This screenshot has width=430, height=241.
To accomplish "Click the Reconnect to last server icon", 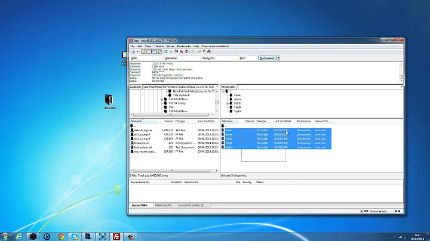I will (186, 51).
